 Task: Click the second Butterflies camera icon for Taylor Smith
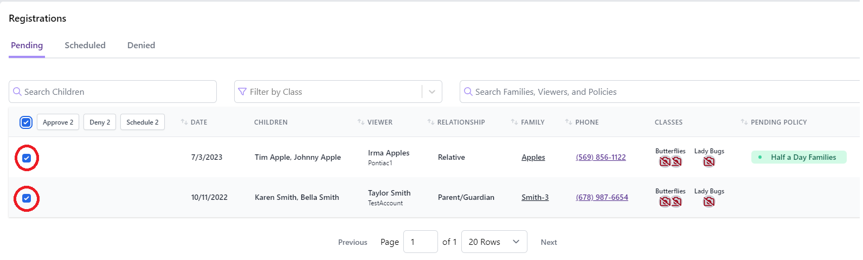pyautogui.click(x=677, y=201)
